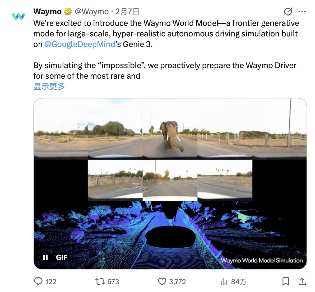
Task: Like the post with the heart
Action: pos(162,281)
